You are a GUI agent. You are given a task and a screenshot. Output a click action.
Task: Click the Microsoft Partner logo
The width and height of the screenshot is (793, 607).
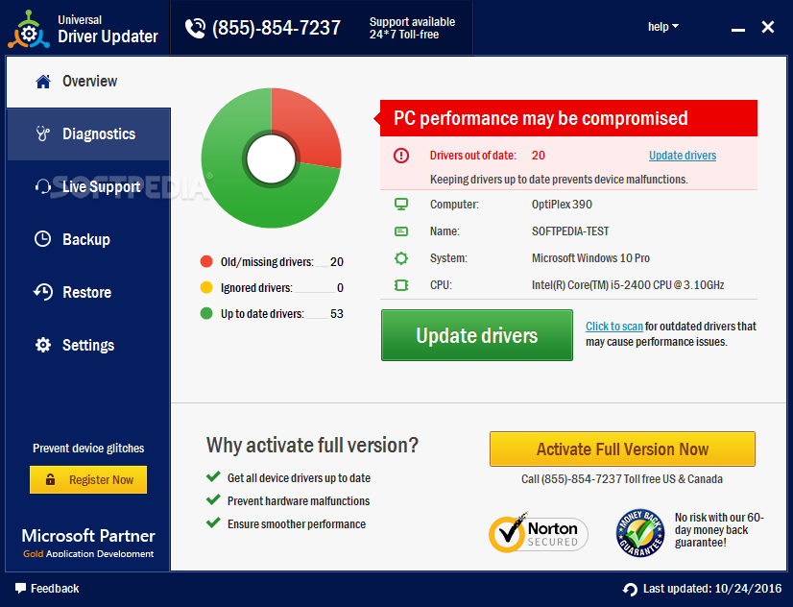point(88,543)
